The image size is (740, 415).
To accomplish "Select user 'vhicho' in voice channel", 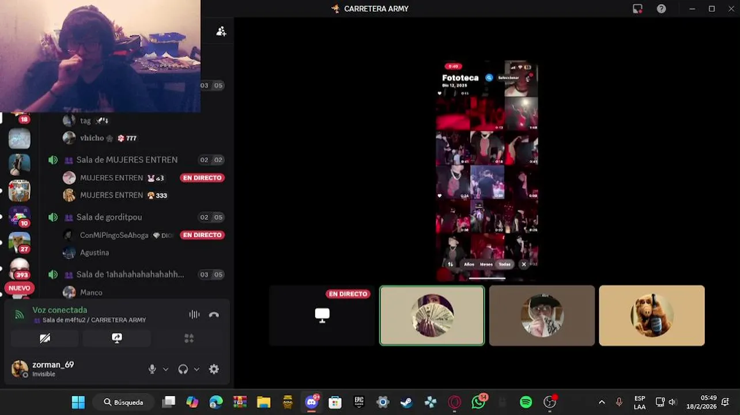I will [x=92, y=138].
